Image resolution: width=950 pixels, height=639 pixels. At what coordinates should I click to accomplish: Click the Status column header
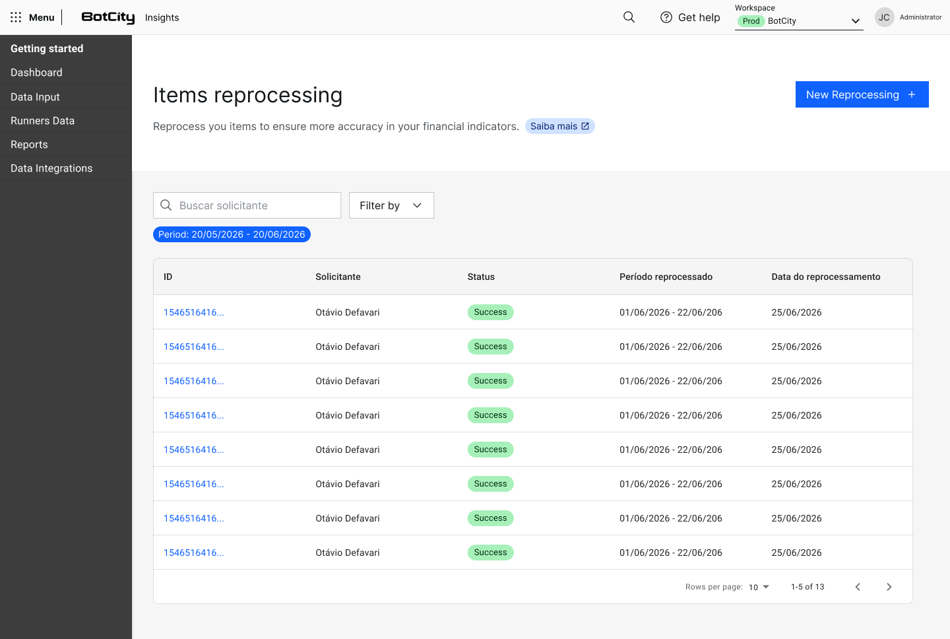tap(481, 277)
